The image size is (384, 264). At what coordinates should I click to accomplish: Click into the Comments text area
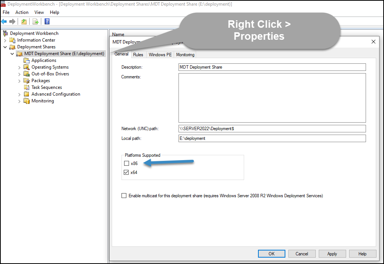pos(272,97)
